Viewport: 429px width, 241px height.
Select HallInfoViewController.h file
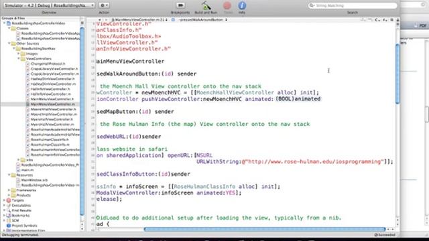tap(50, 89)
